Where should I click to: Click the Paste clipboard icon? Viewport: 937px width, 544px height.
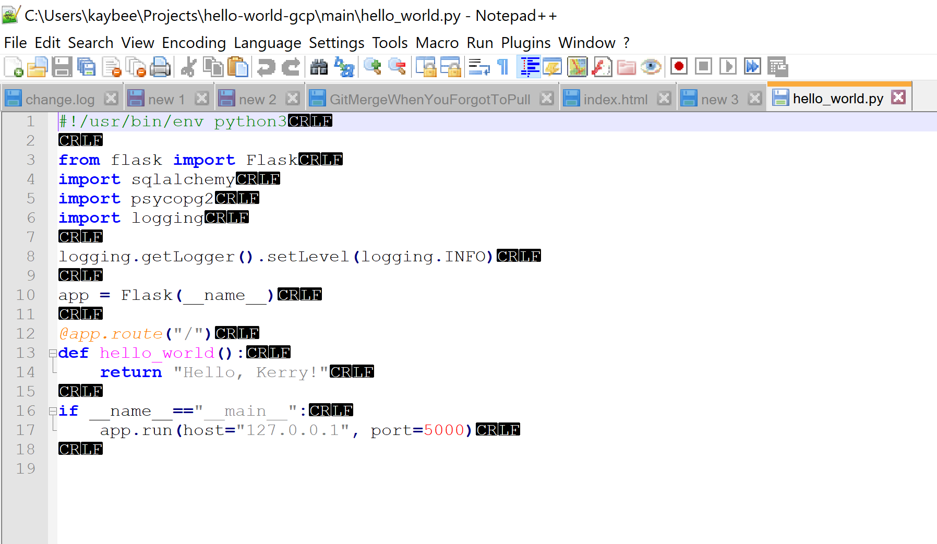(238, 67)
